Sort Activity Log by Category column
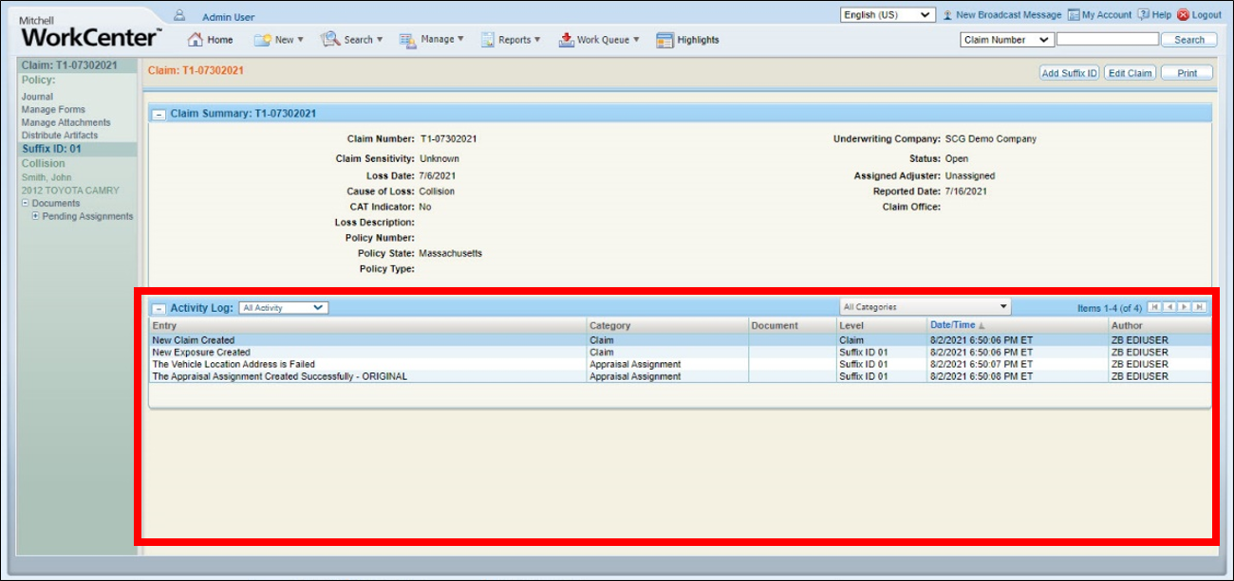This screenshot has width=1234, height=581. (x=667, y=325)
